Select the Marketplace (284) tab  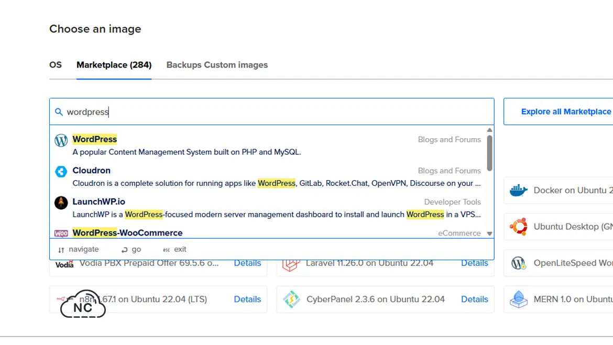[114, 65]
